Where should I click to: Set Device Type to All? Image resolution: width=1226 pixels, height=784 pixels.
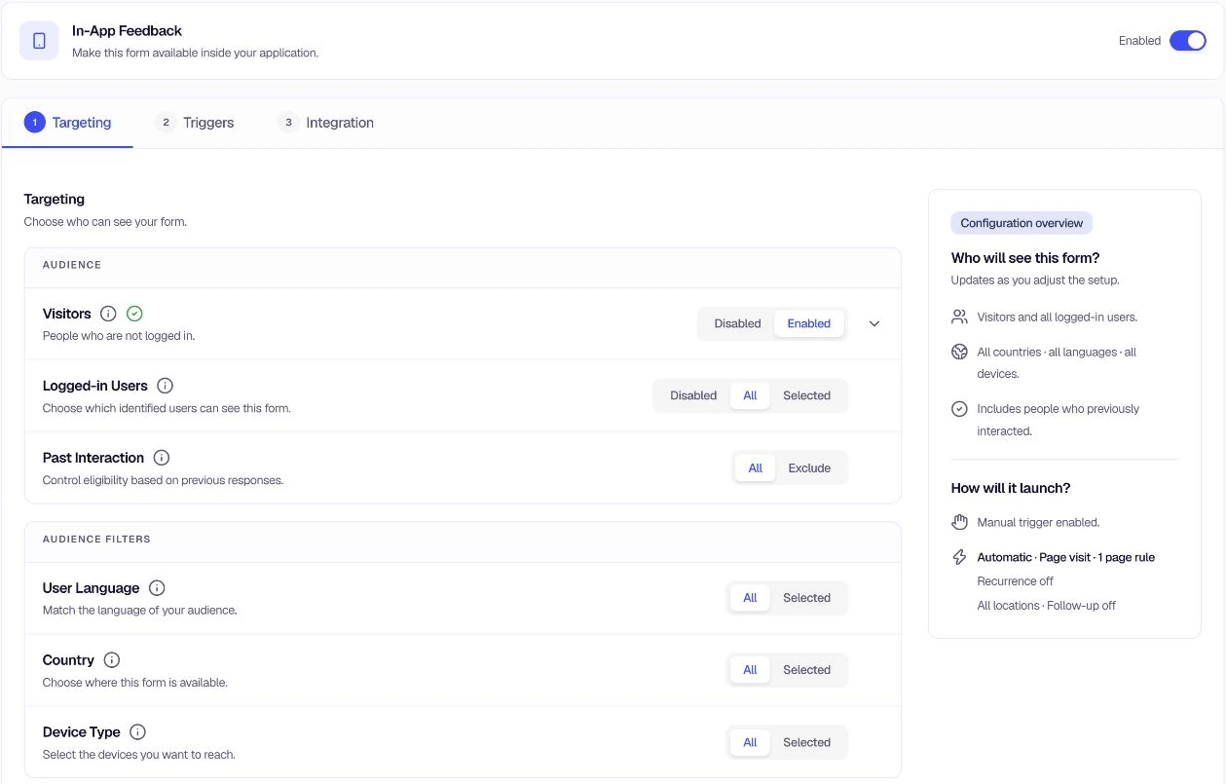point(750,742)
